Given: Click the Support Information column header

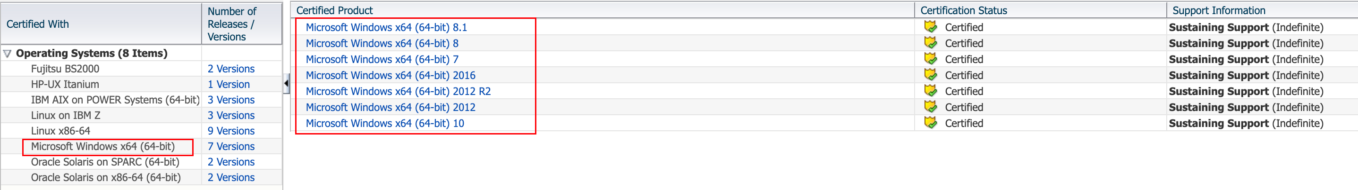Looking at the screenshot, I should point(1261,10).
